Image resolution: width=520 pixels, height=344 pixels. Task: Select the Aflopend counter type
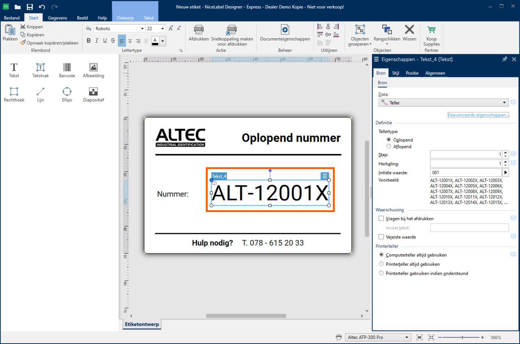click(x=389, y=146)
